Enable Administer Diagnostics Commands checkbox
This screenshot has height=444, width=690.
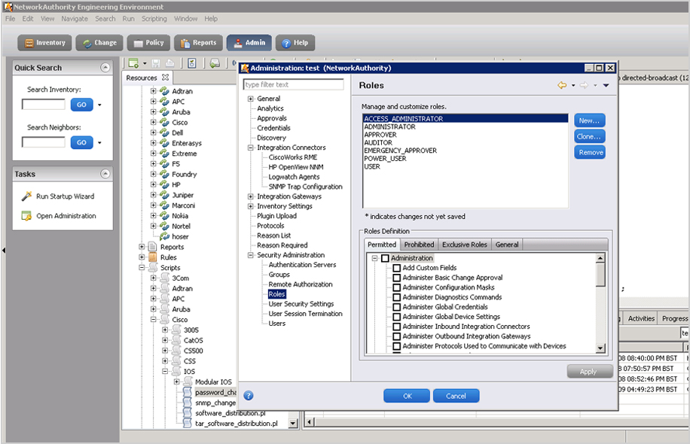(396, 297)
